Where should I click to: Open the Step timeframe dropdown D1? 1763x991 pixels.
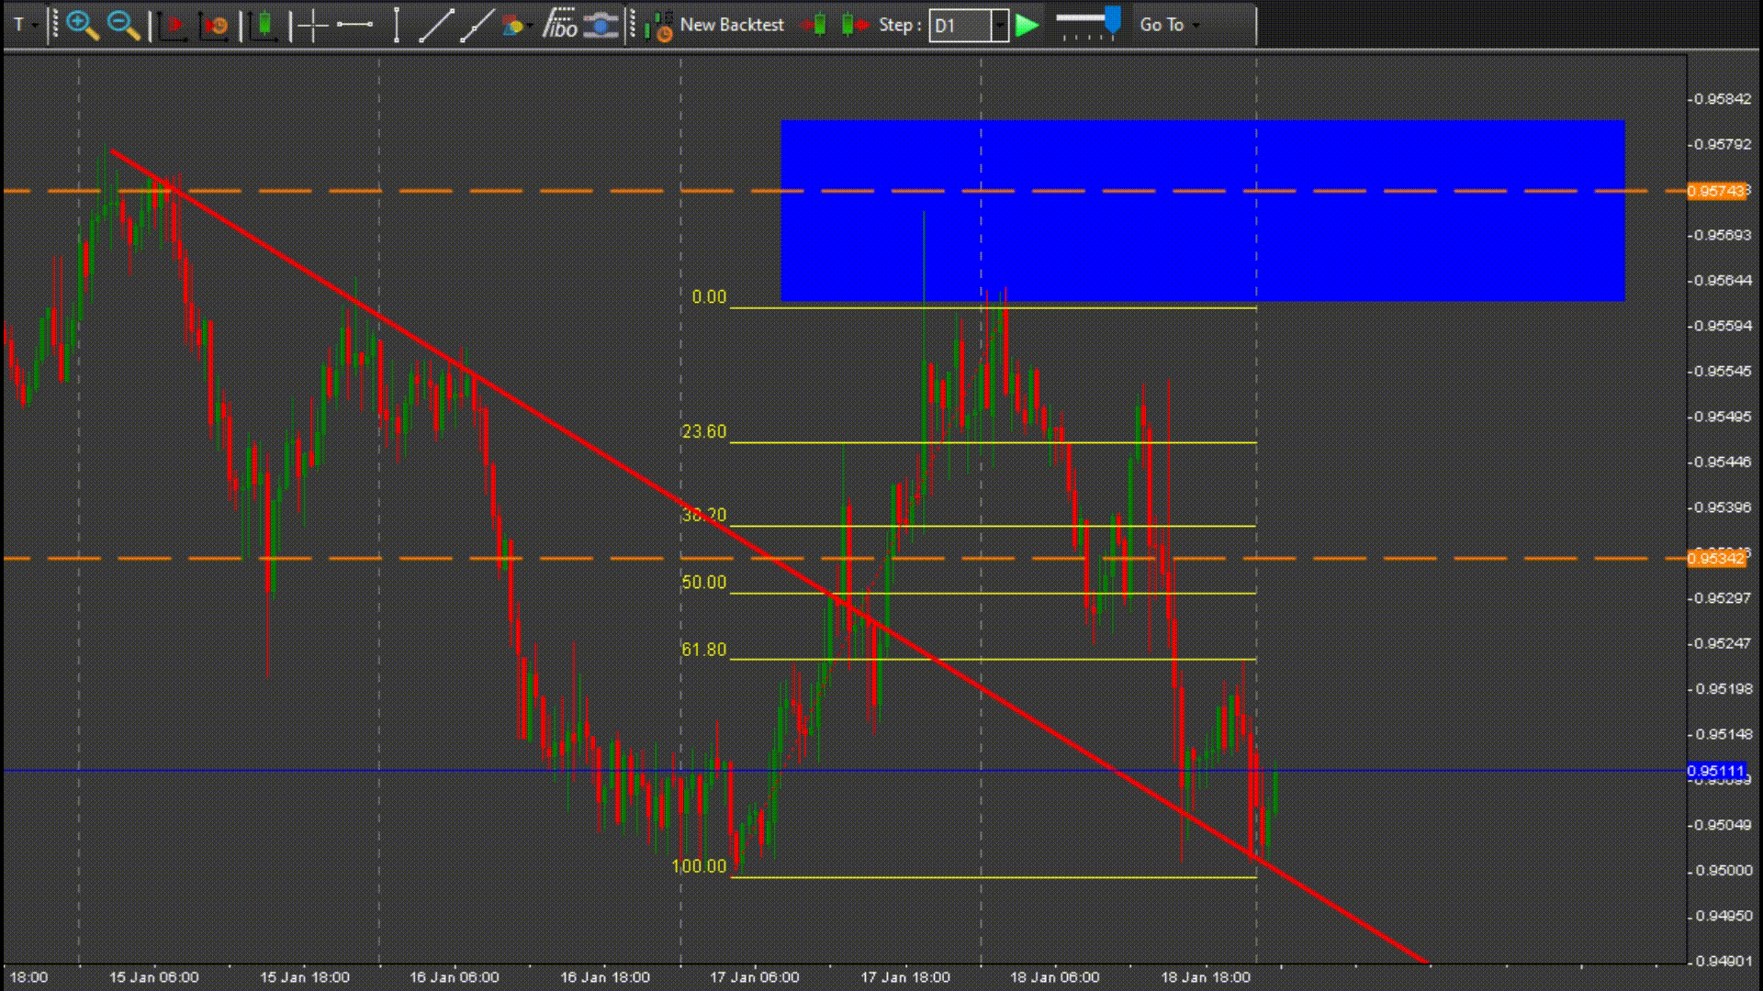1000,25
